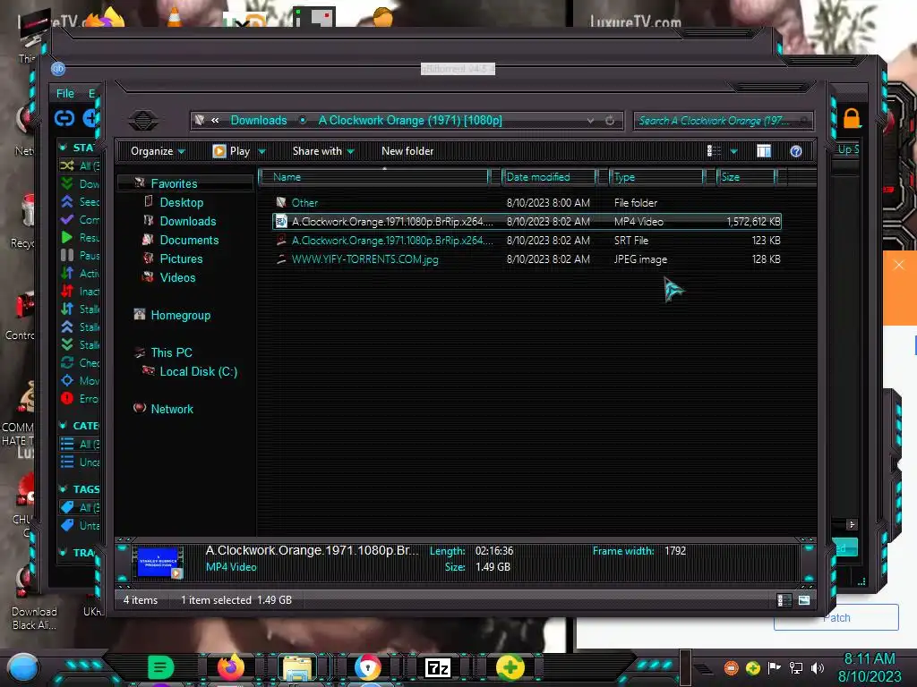Click New folder in the toolbar
917x687 pixels.
tap(407, 151)
